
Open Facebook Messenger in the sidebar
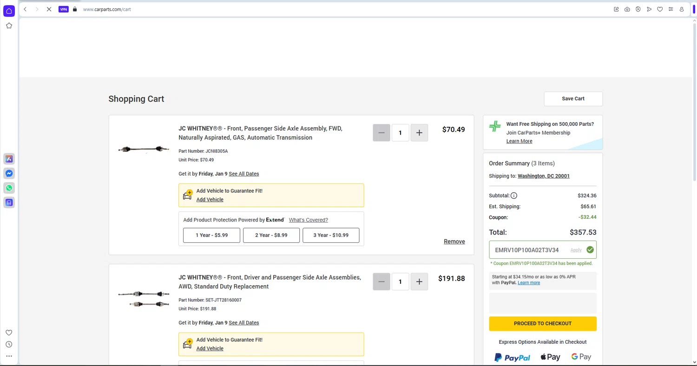pyautogui.click(x=9, y=173)
